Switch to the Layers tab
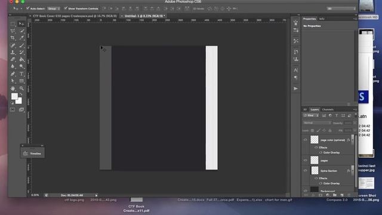Viewport: 382px width, 215px height. [x=315, y=109]
